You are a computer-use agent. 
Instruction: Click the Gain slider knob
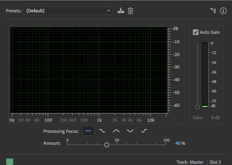(197, 107)
